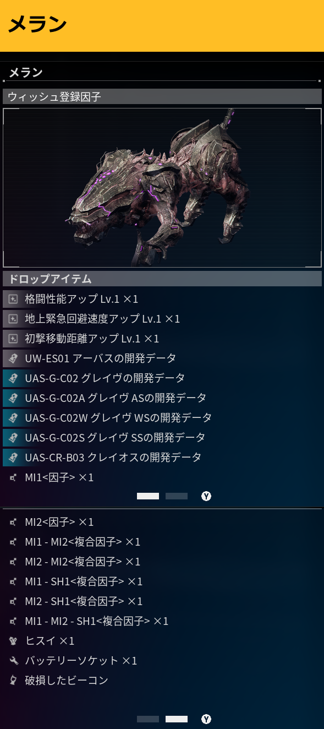Click the 格闘性能アップ Lv.1 skill icon

12,299
